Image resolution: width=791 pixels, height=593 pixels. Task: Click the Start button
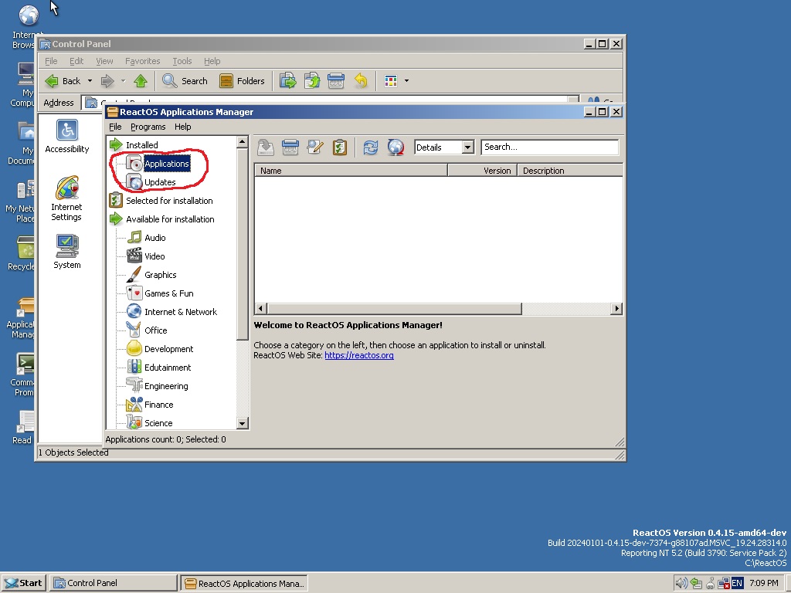coord(24,584)
